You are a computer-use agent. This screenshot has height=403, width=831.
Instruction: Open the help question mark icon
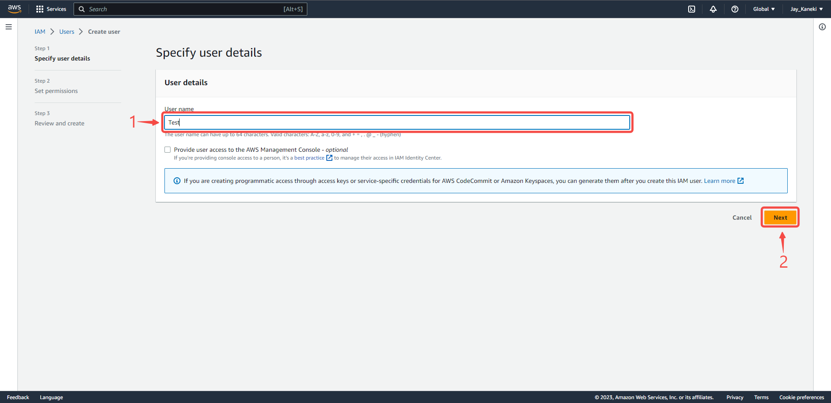click(x=735, y=9)
